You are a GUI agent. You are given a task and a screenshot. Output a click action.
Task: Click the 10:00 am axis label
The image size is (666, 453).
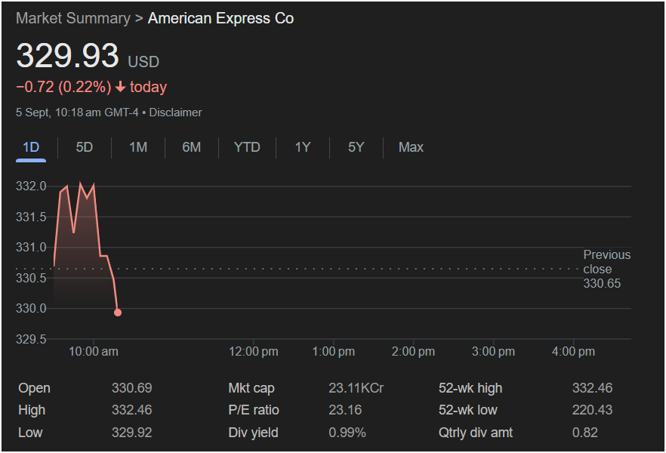click(x=93, y=352)
